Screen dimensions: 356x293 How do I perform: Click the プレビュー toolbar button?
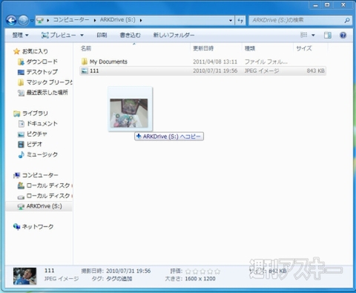coord(59,36)
